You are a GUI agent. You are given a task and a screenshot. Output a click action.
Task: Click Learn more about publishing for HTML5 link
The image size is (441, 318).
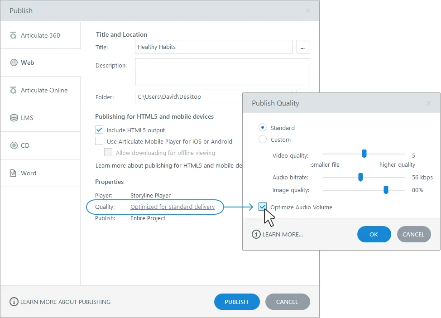(x=169, y=165)
